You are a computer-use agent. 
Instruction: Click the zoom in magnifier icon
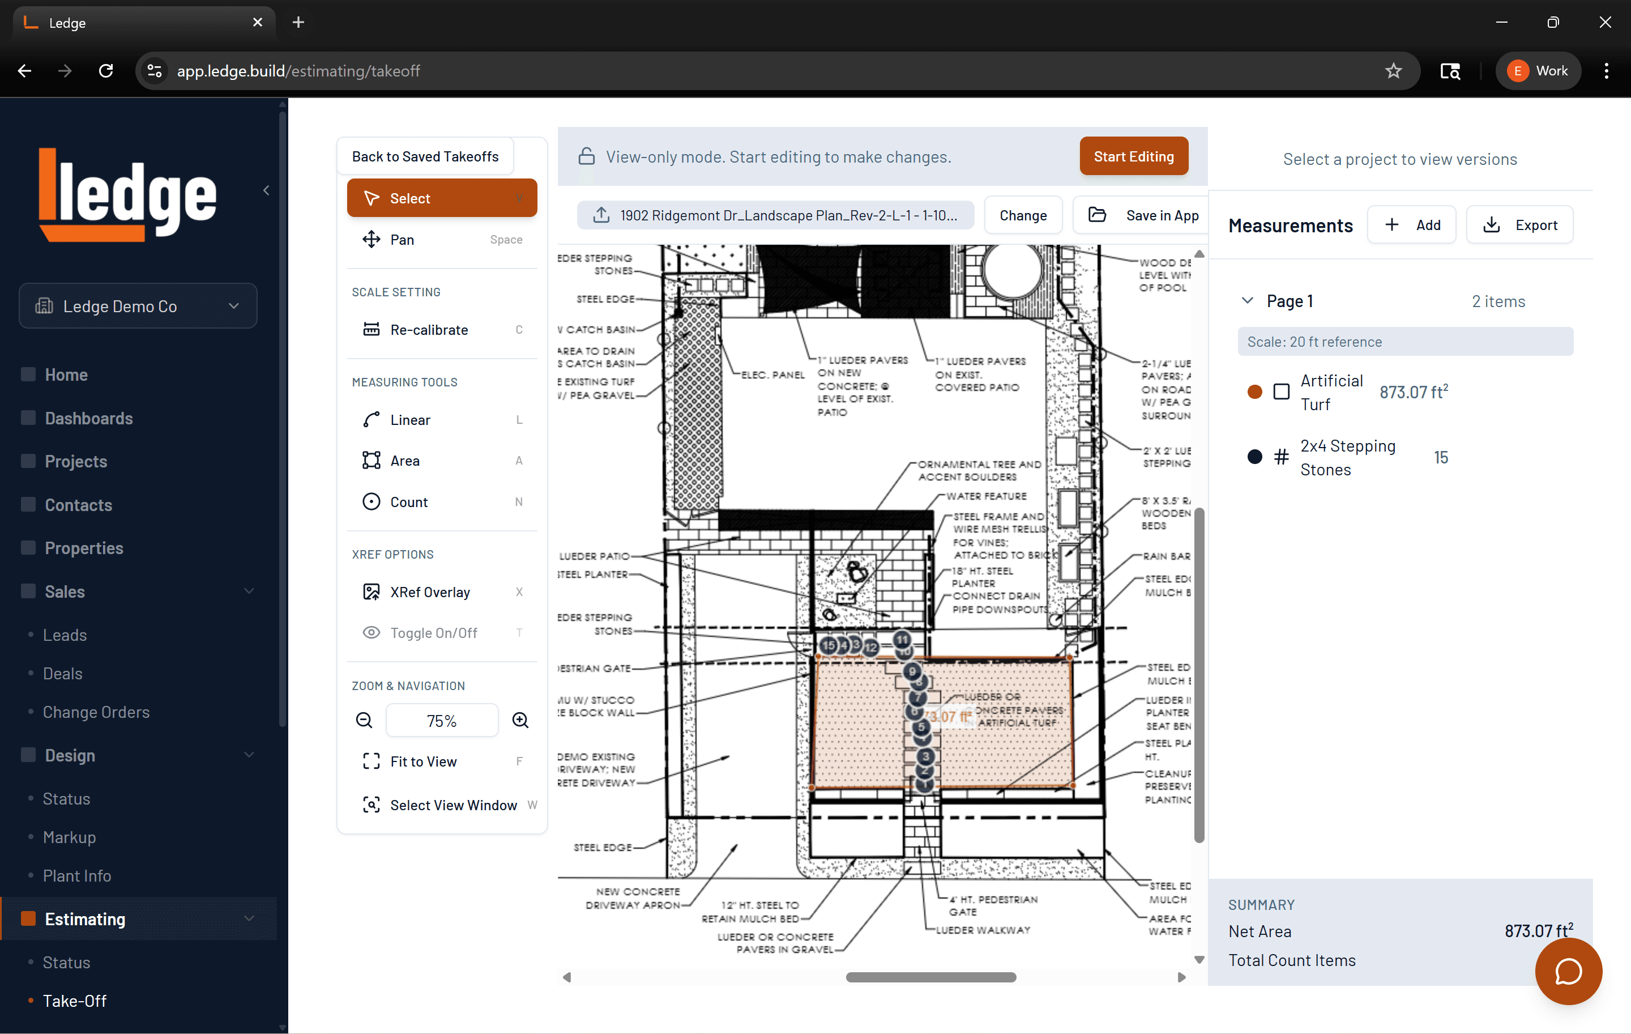[520, 720]
